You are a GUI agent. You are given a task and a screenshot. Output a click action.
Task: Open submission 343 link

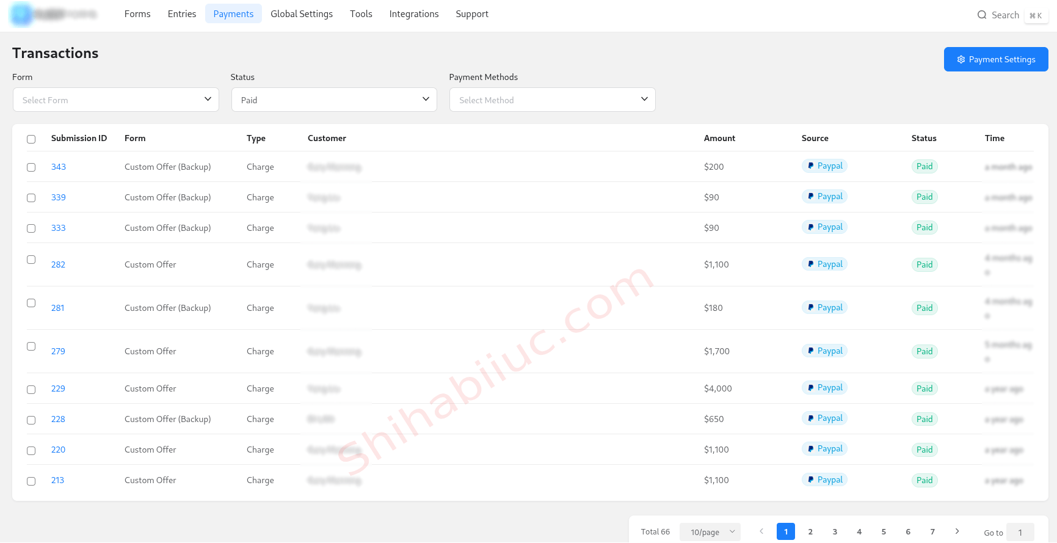[x=59, y=167]
